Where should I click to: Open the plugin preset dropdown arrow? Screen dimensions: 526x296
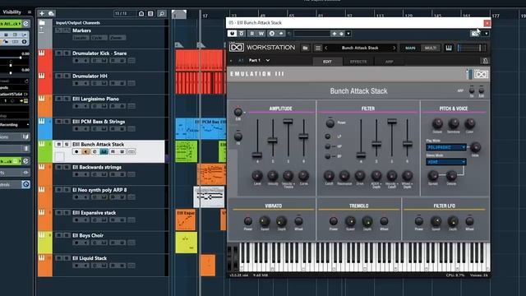coord(348,34)
